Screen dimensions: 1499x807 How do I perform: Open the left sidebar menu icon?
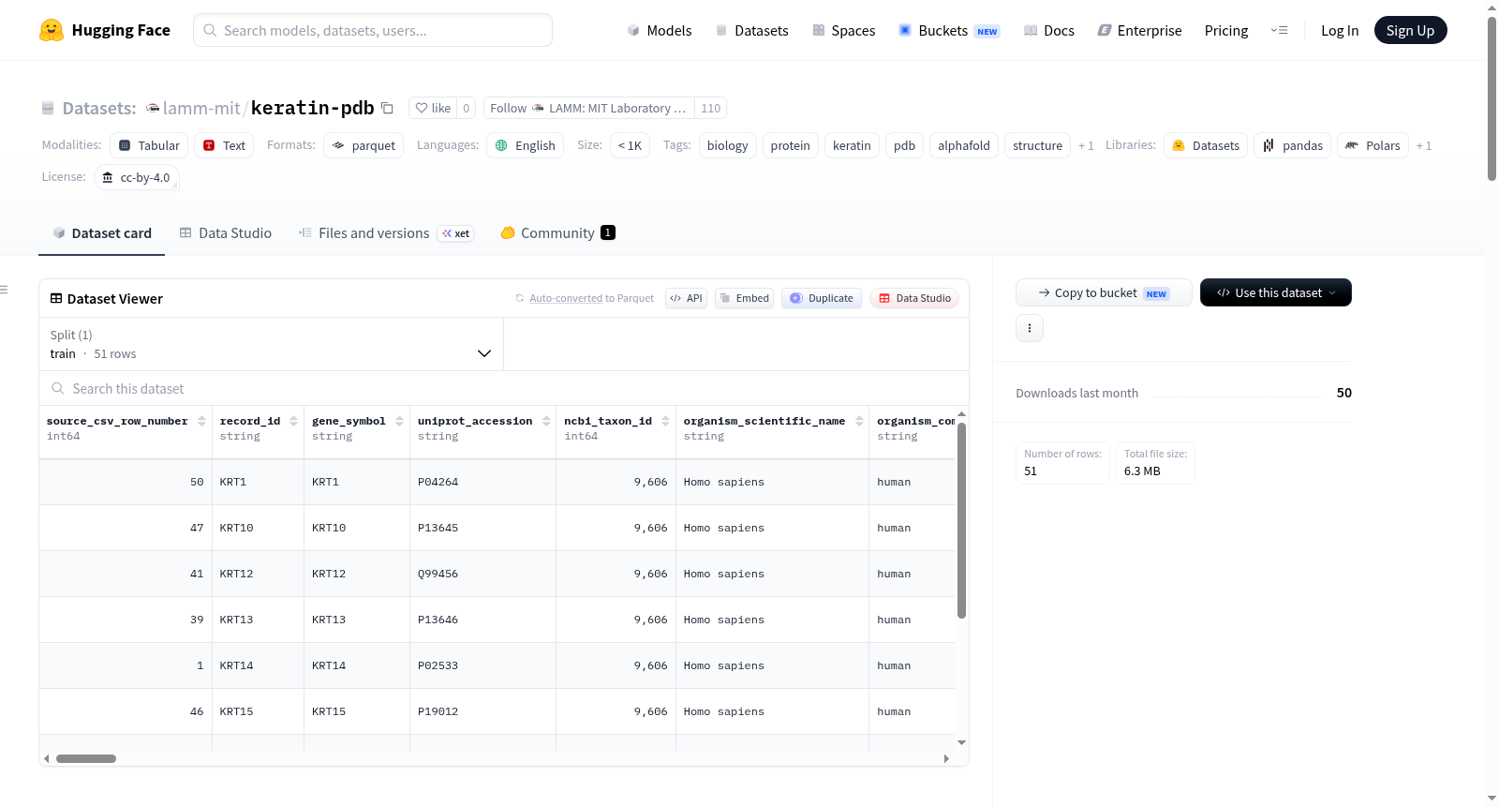click(4, 290)
